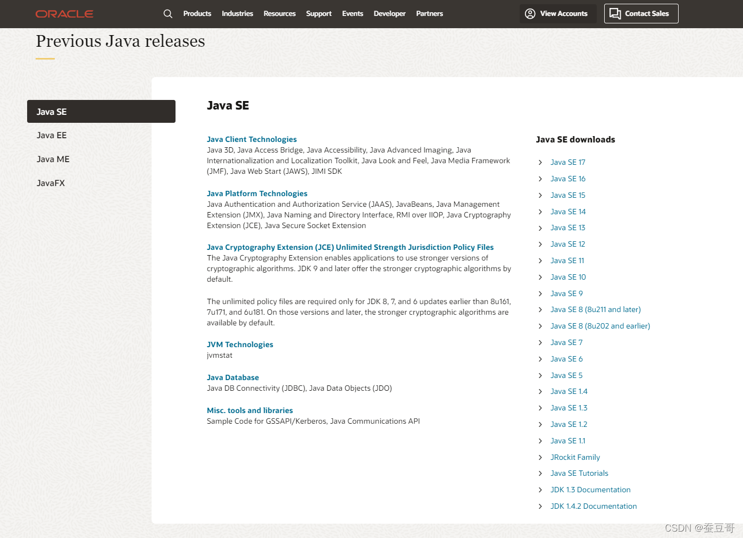Open the Java SE Tutorials link
Viewport: 743px width, 538px height.
579,473
